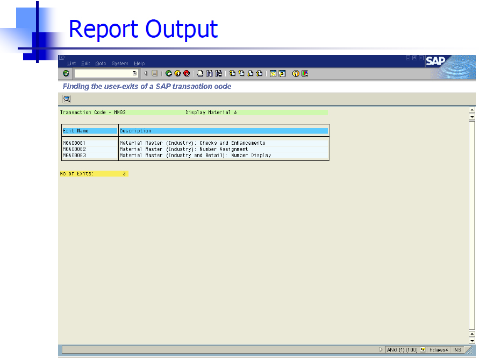Click the 'No of Exits: 3' line
Viewport: 479px width, 358px height.
(x=94, y=173)
